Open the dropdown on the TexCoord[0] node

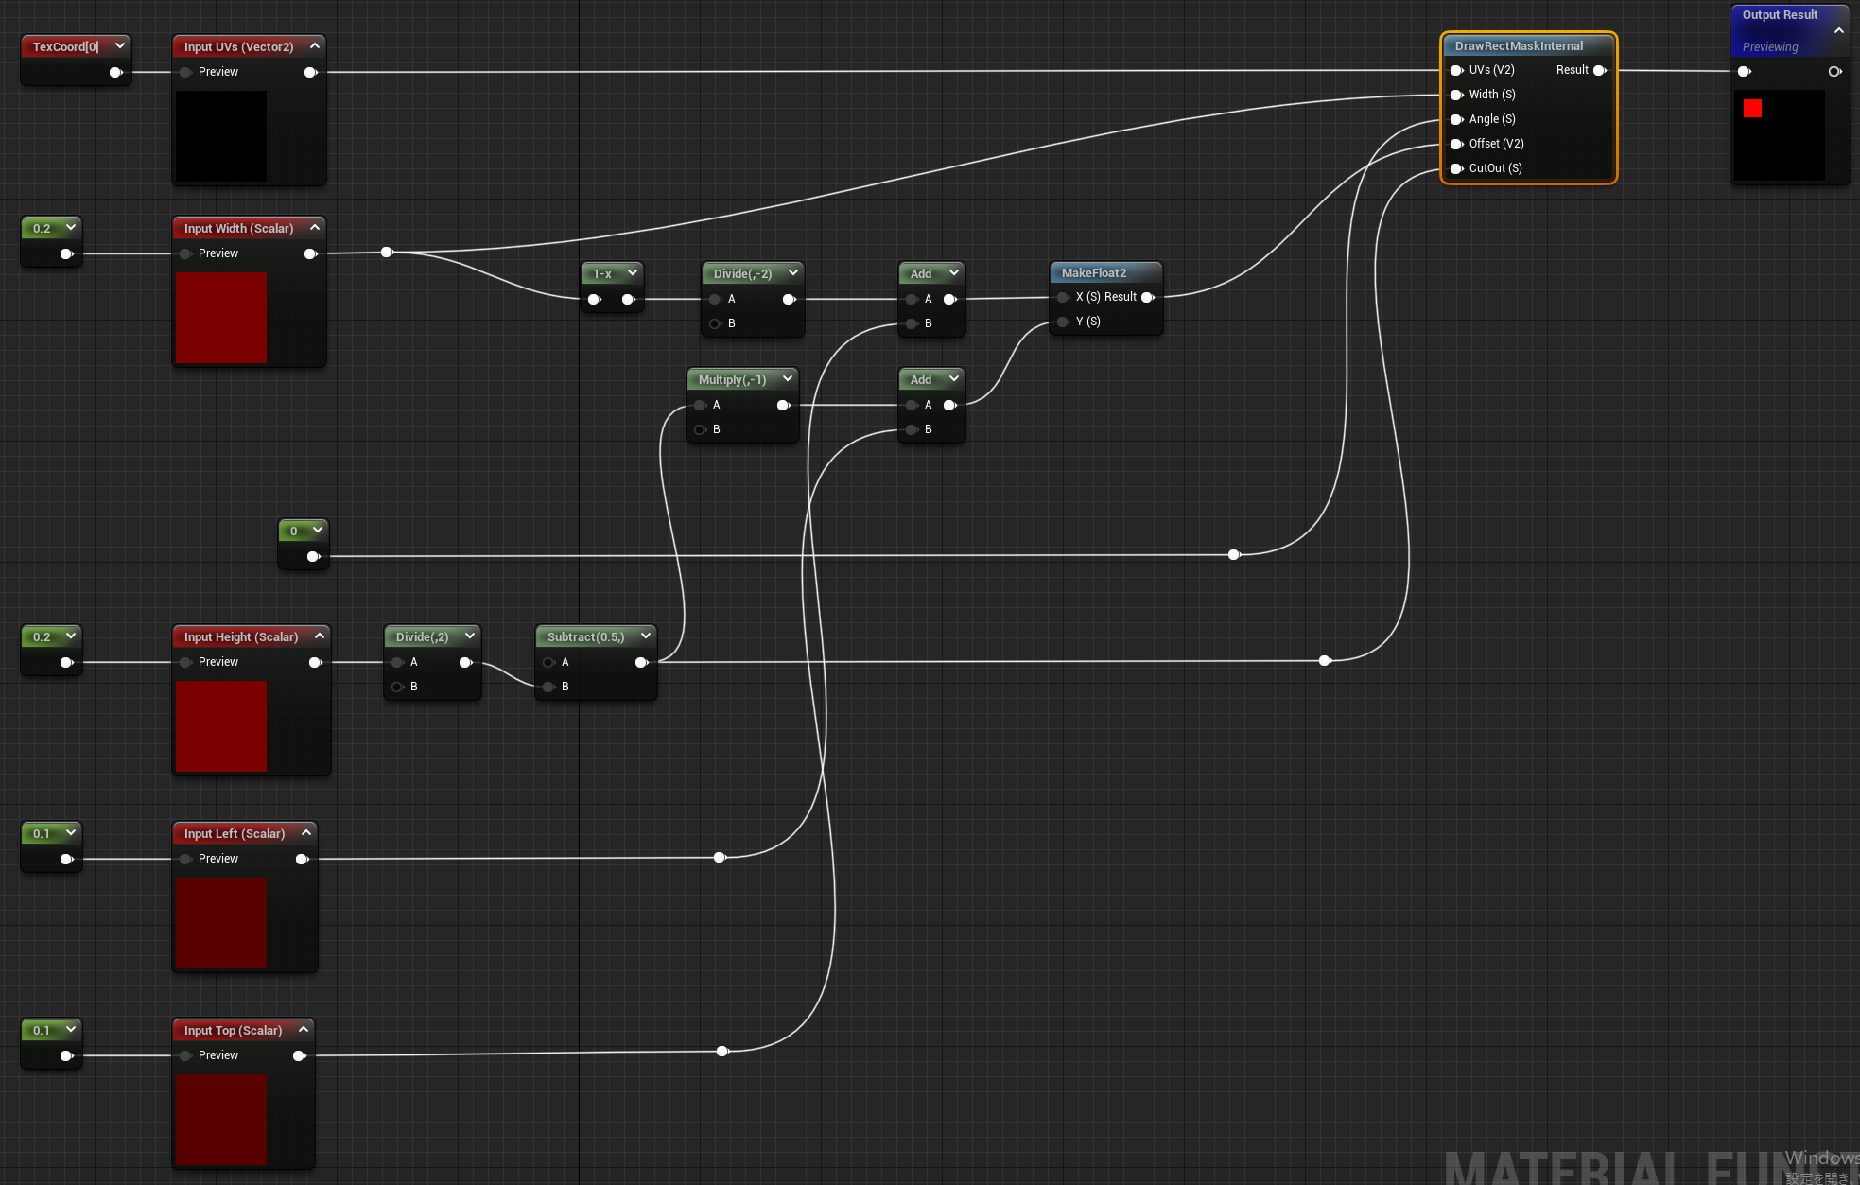point(119,45)
